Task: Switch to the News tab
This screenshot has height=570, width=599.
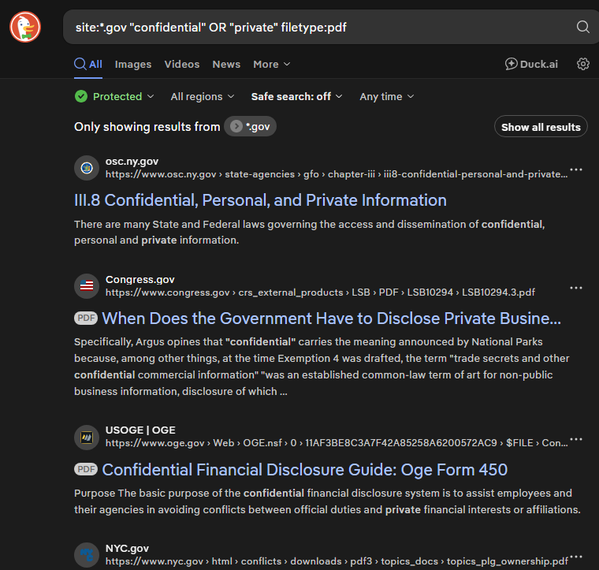Action: pyautogui.click(x=226, y=64)
